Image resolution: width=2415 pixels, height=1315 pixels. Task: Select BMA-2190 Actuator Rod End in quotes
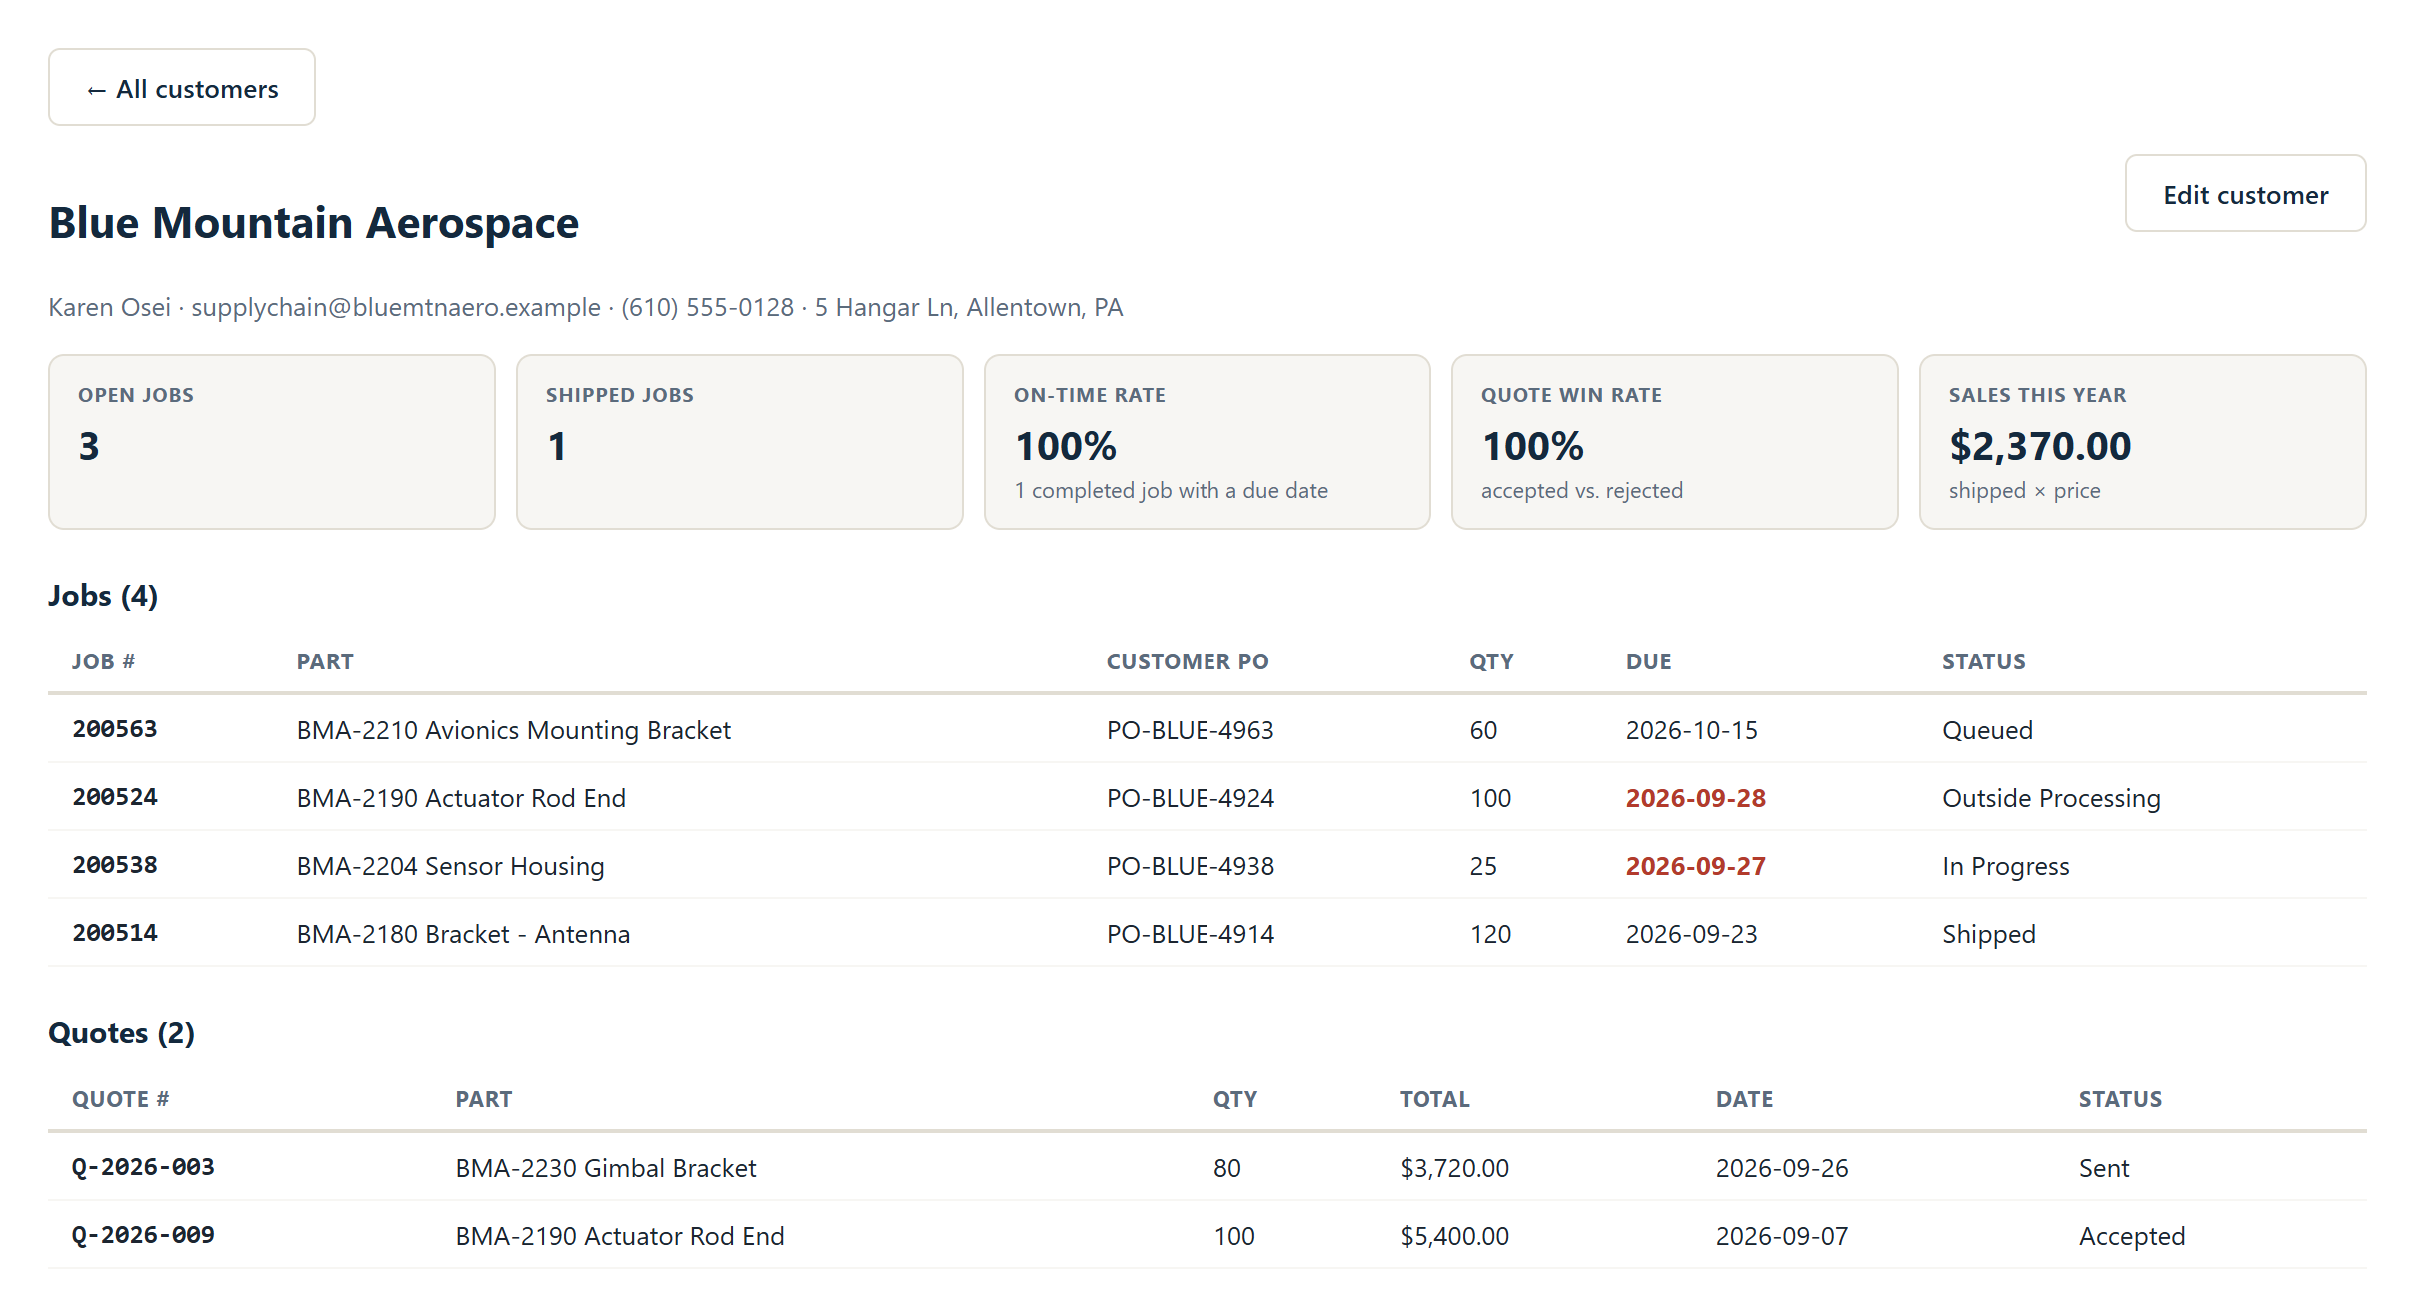coord(620,1236)
